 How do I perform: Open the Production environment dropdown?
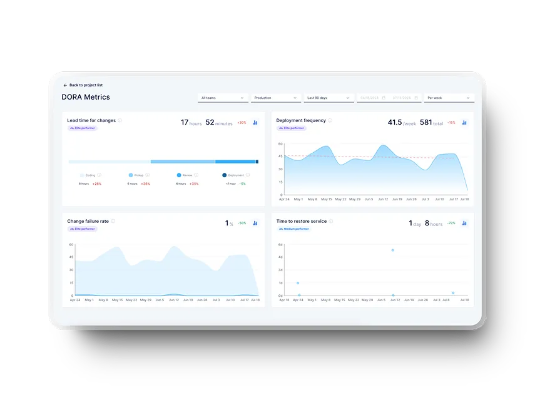(x=276, y=98)
